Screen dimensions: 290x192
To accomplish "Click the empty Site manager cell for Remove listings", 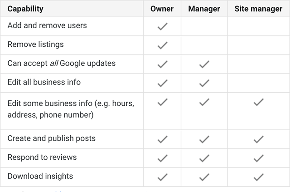I will coord(258,45).
